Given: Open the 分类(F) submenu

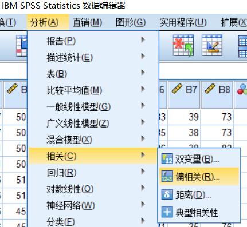Looking at the screenshot, I should [x=93, y=221].
